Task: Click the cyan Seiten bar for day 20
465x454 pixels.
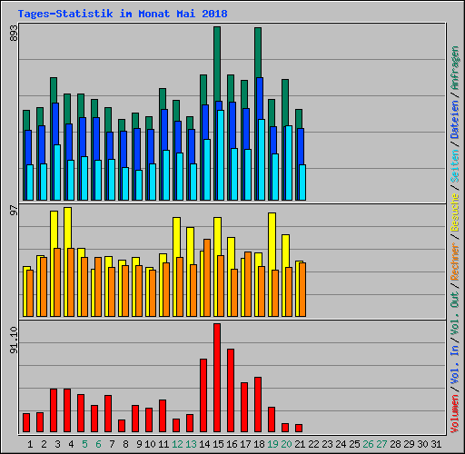Action: coord(289,163)
